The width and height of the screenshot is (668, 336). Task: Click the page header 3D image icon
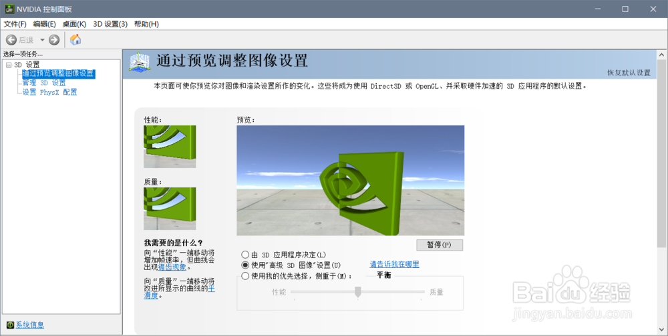click(x=140, y=63)
